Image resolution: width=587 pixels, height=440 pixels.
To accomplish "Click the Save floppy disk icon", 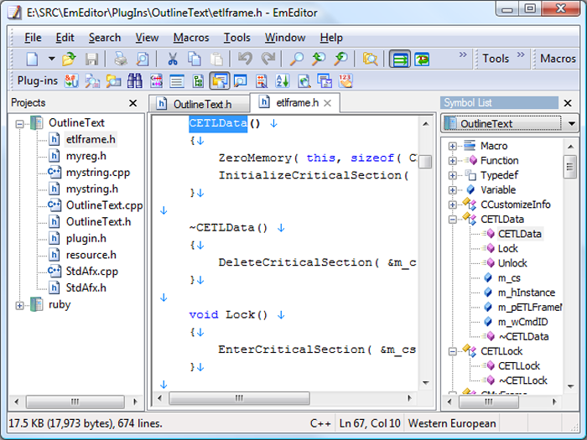I will click(x=91, y=59).
